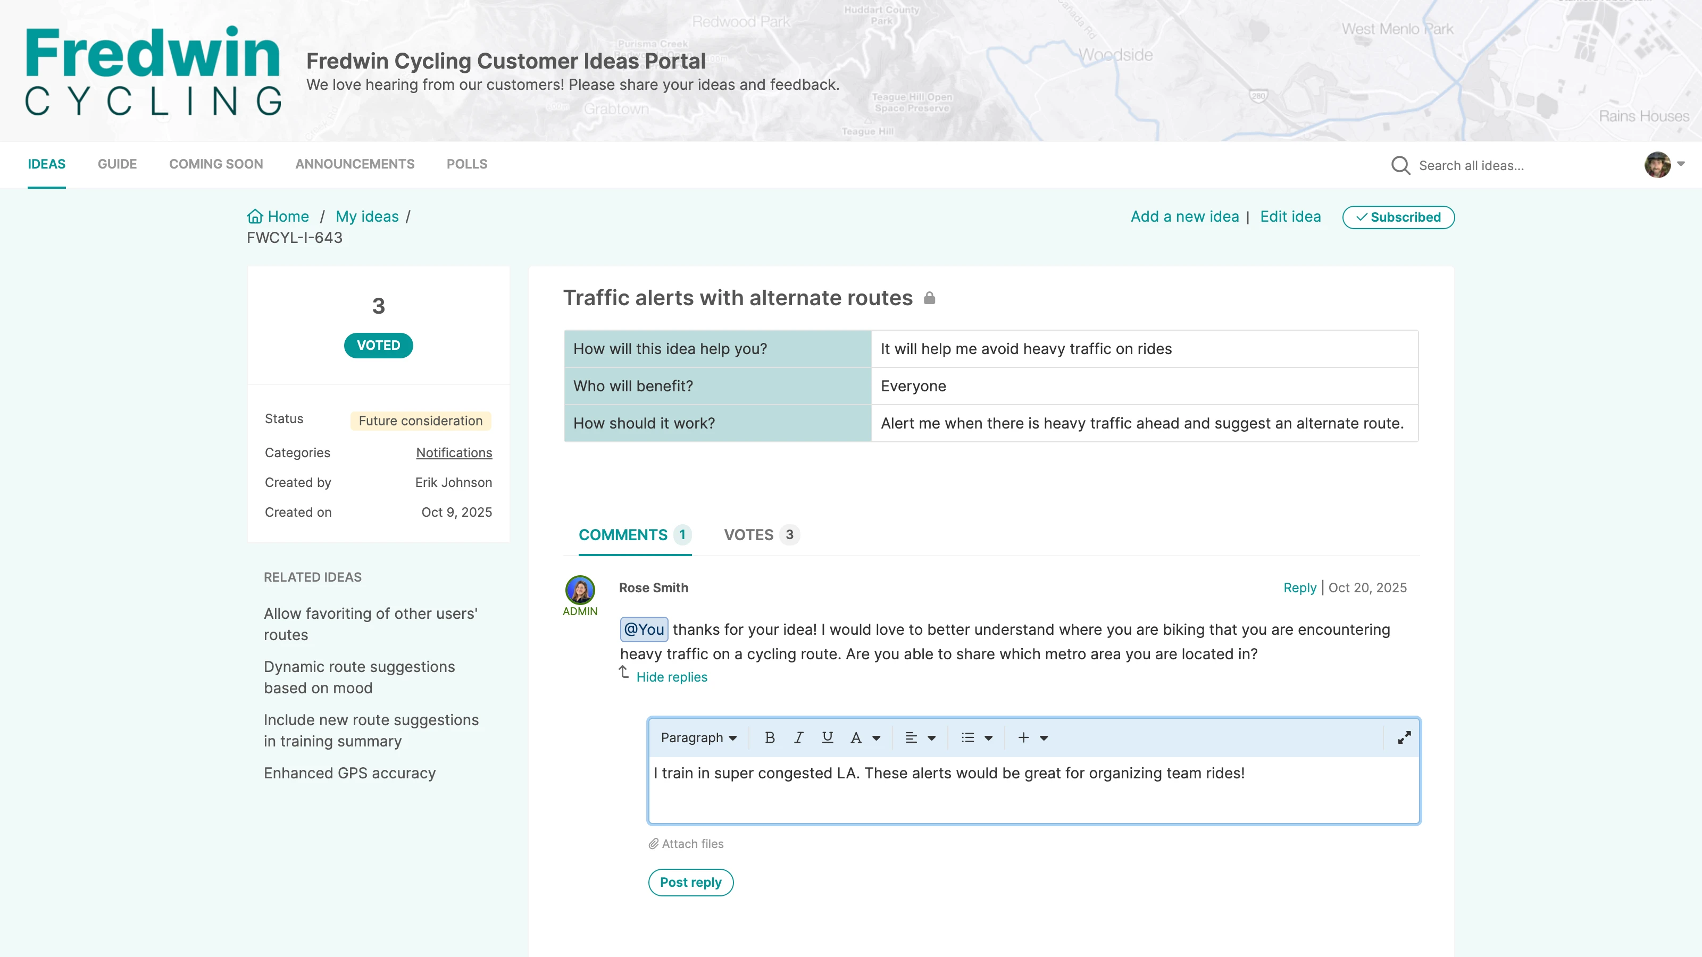The height and width of the screenshot is (957, 1702).
Task: Hide replies under Rose Smith's comment
Action: (x=671, y=677)
